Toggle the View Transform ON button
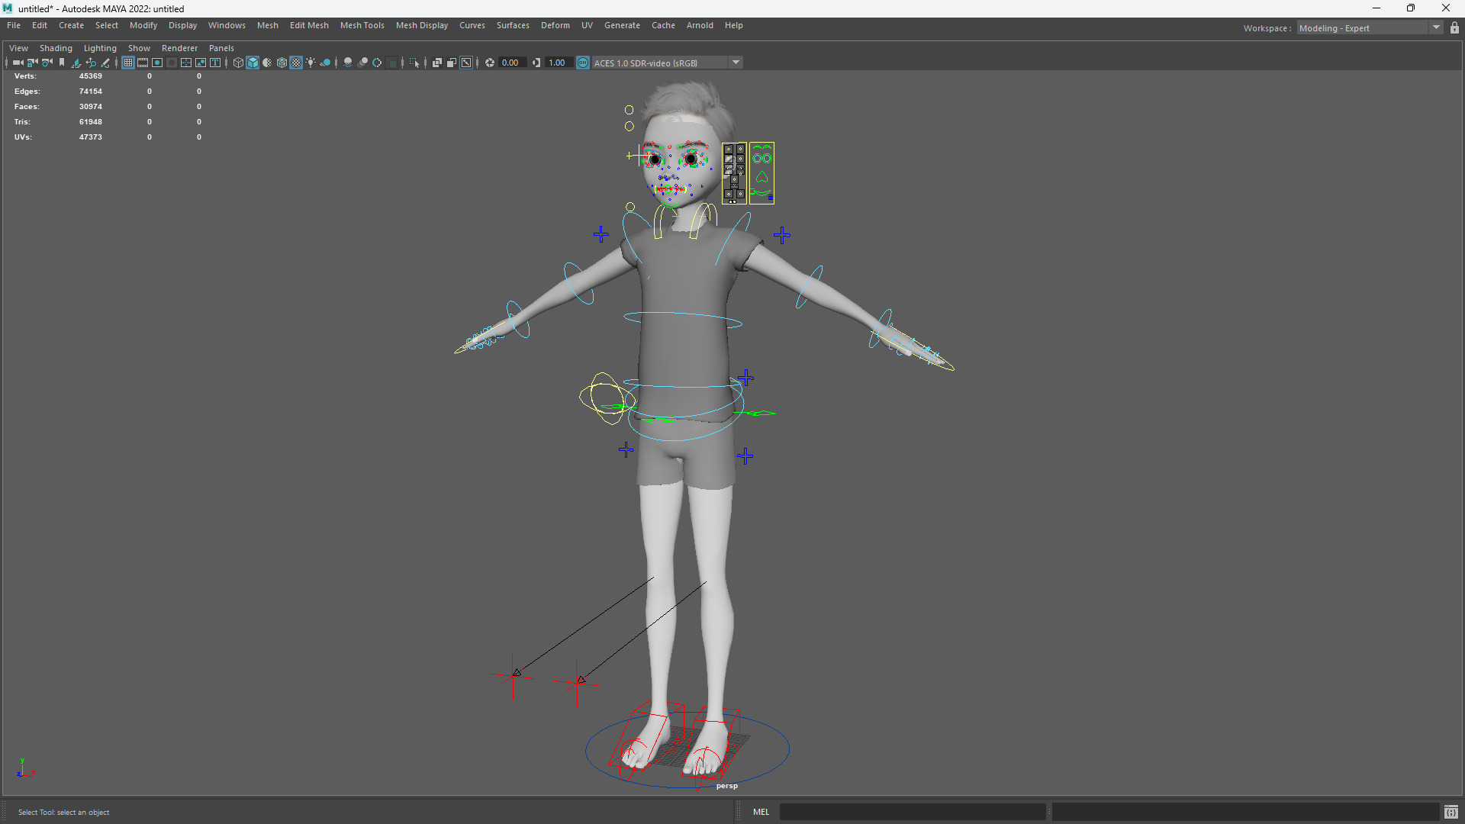 click(x=583, y=63)
